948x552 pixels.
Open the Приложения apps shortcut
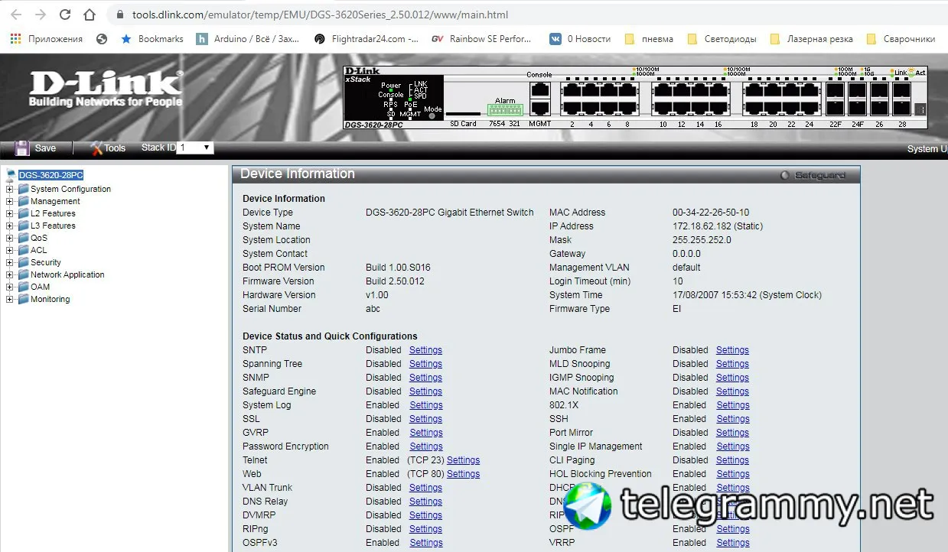point(47,39)
